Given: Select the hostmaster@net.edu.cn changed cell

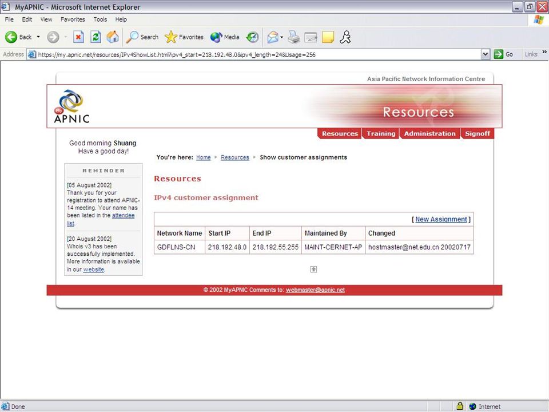Looking at the screenshot, I should (419, 247).
